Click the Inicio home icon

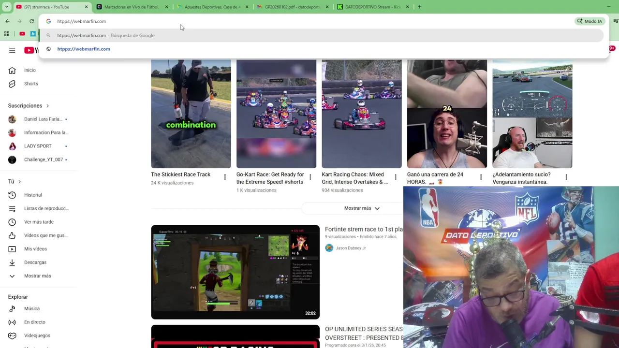click(x=12, y=70)
